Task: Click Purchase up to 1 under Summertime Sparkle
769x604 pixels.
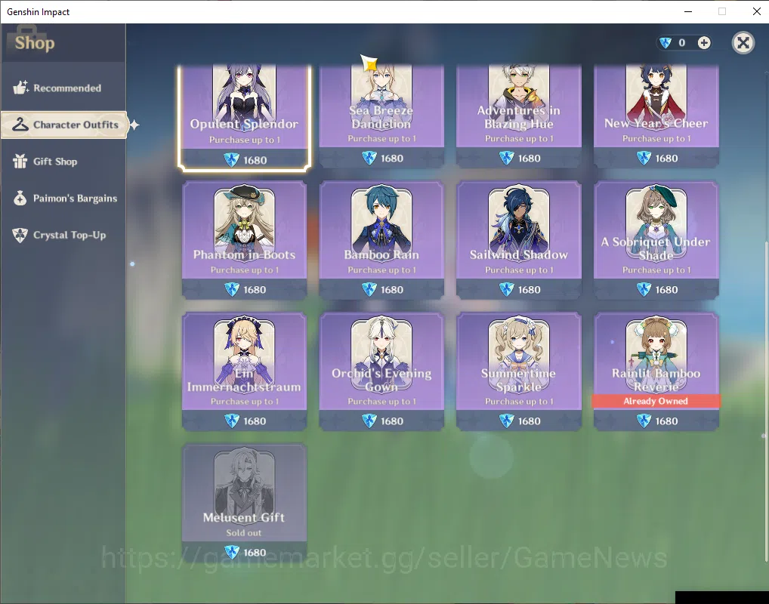Action: (519, 402)
